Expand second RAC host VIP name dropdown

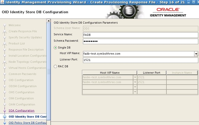[135, 82]
